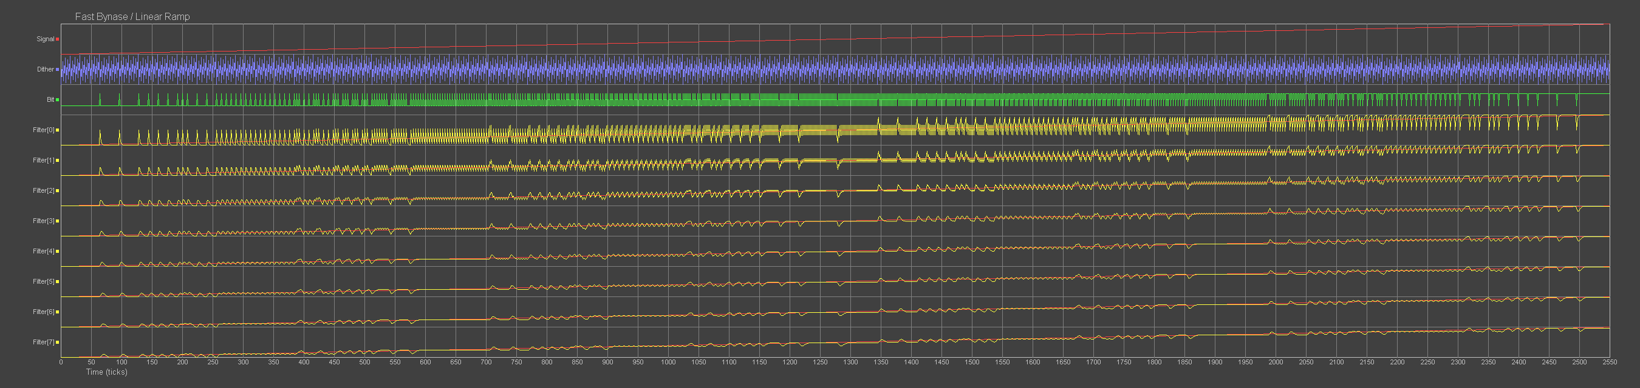
Task: Select the Filter[4] trace label text
Action: click(x=43, y=252)
